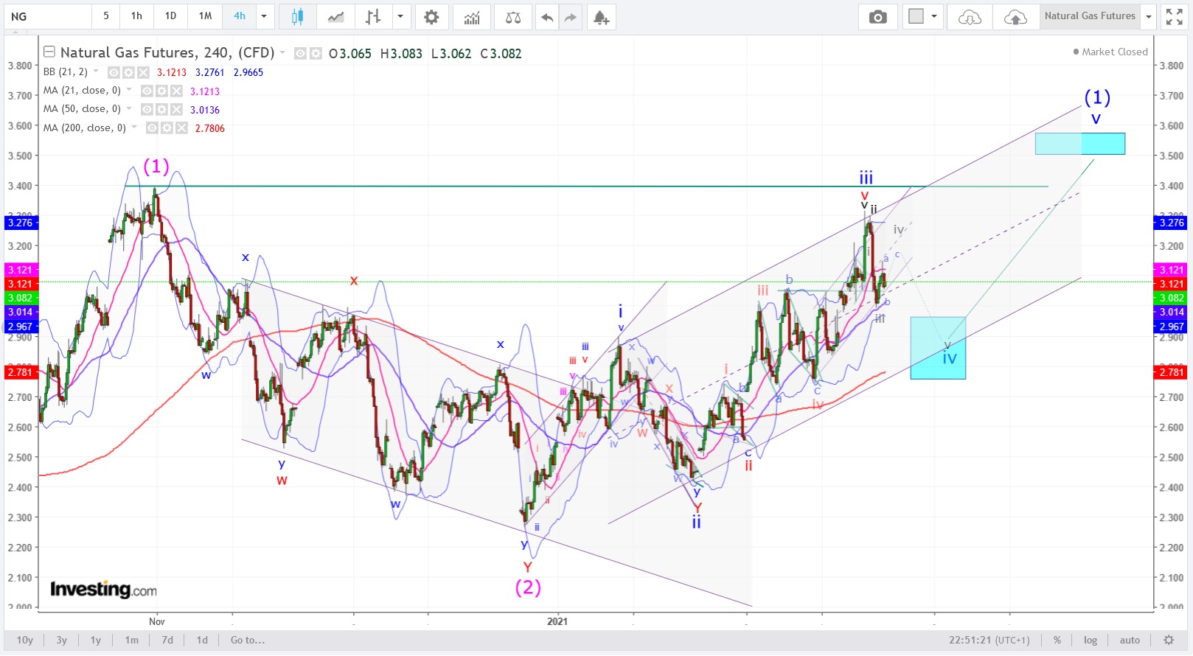This screenshot has height=656, width=1193.
Task: Switch to the 1h timeframe
Action: coord(136,16)
